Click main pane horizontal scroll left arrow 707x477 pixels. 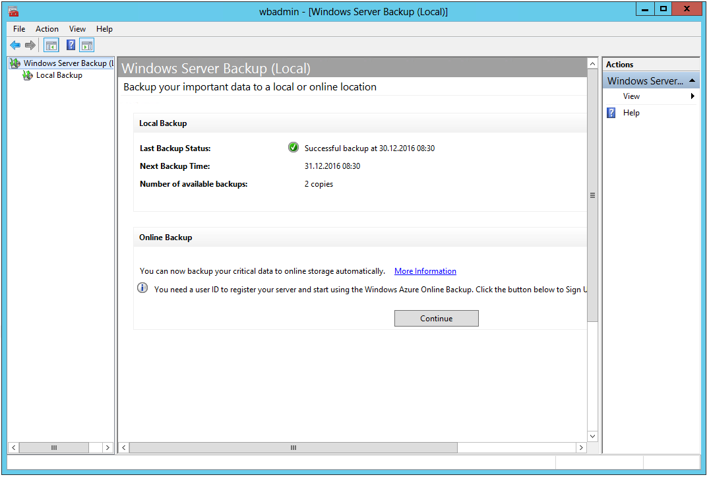[x=123, y=448]
